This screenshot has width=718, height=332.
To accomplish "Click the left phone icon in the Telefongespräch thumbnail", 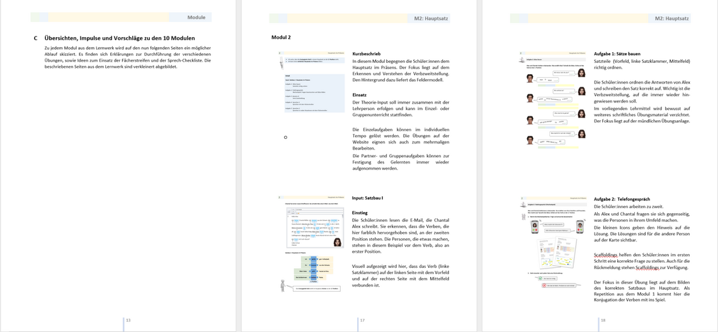I will pos(535,226).
